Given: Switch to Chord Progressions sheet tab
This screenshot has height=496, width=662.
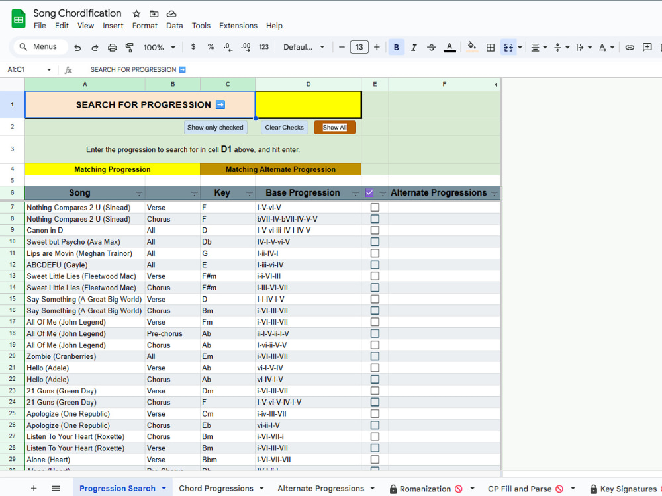Looking at the screenshot, I should [x=216, y=489].
